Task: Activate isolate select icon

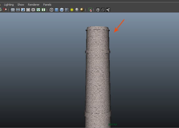Action: [x=90, y=10]
